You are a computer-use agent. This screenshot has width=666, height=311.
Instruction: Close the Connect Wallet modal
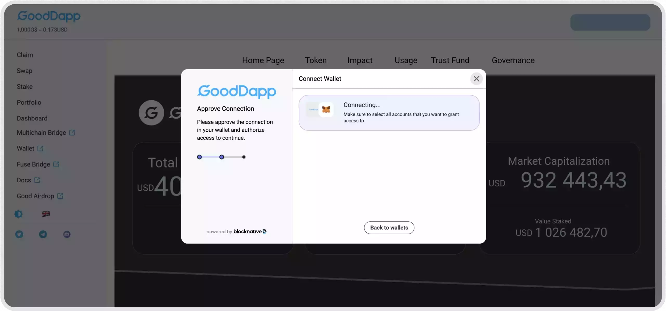coord(476,78)
